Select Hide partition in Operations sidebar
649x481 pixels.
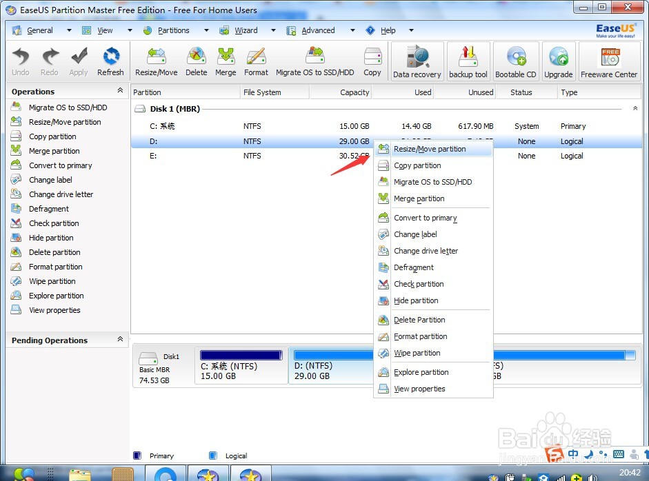coord(51,237)
